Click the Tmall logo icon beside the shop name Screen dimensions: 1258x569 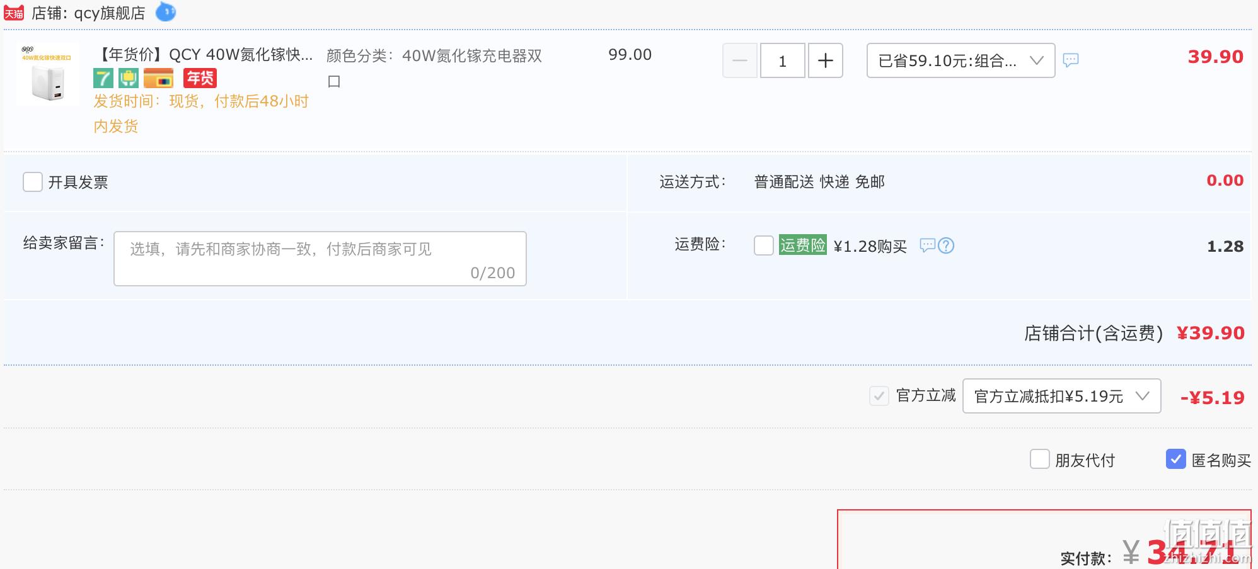(x=14, y=13)
